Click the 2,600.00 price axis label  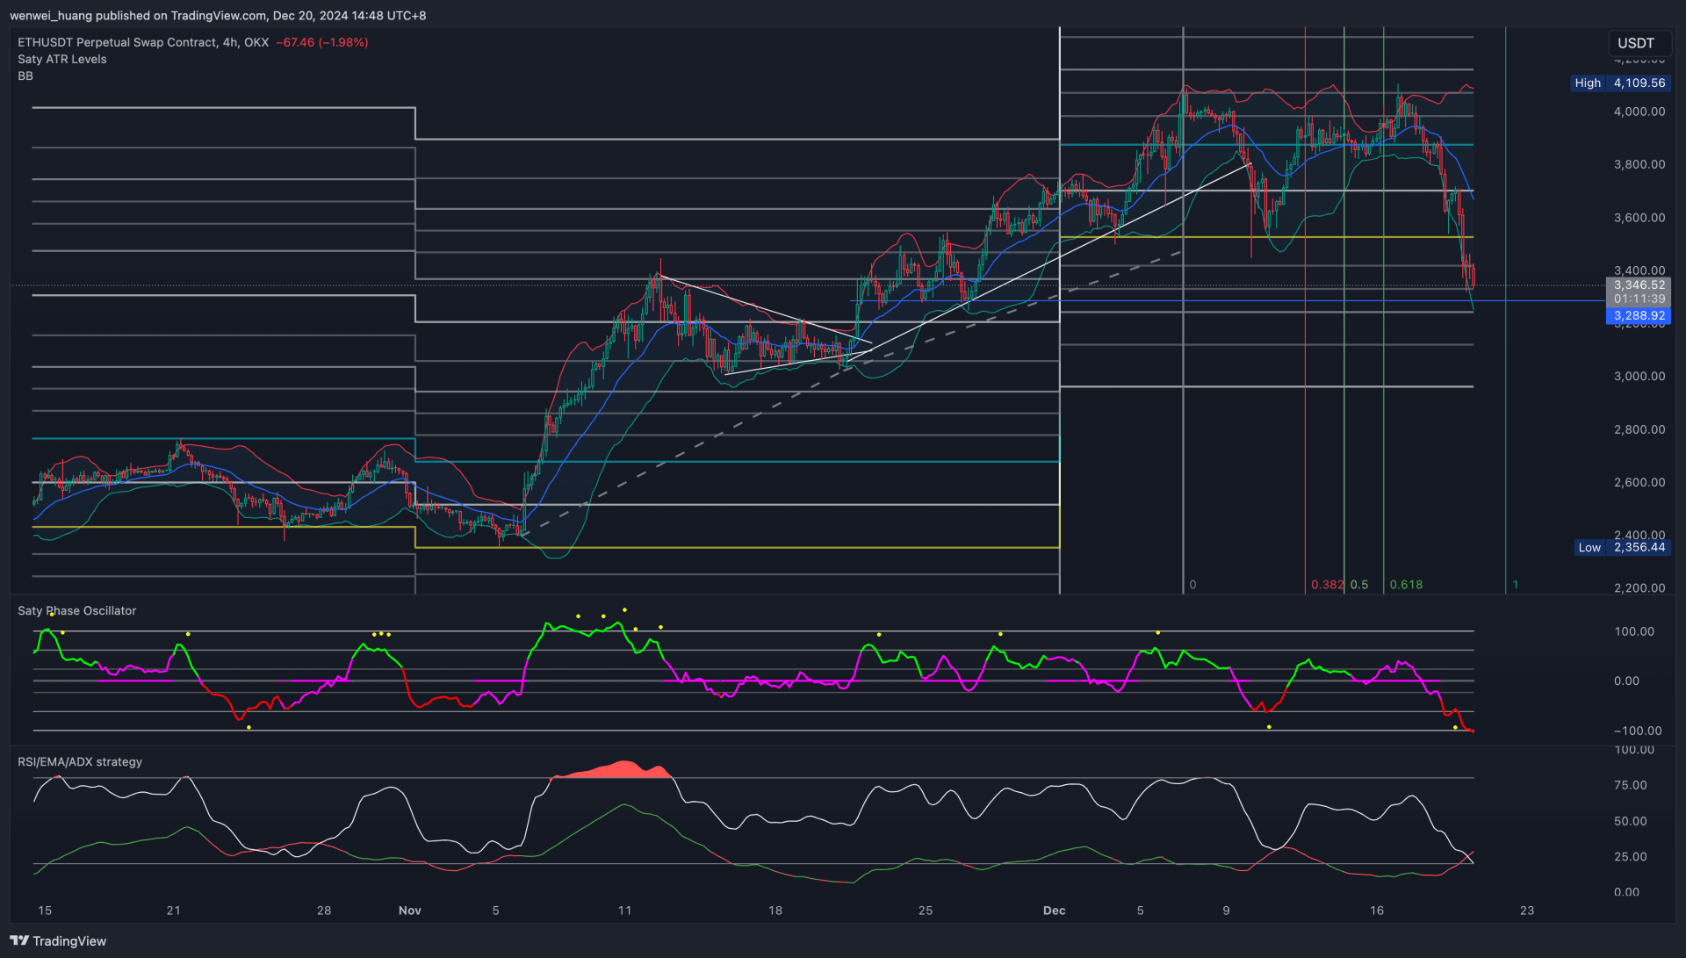(x=1639, y=482)
